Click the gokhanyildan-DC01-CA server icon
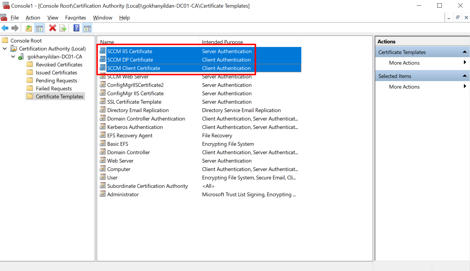This screenshot has height=271, width=470. click(21, 56)
